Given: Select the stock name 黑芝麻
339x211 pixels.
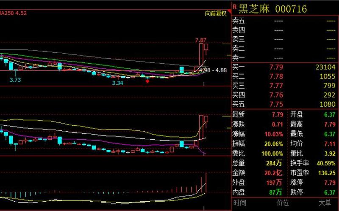Looking at the screenshot, I should 254,9.
